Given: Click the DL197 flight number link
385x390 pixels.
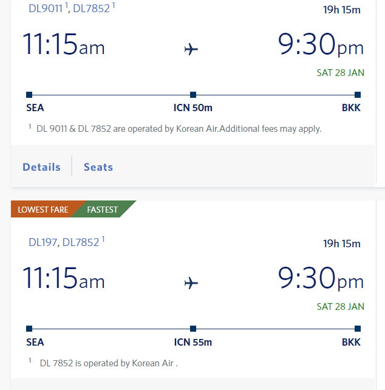Looking at the screenshot, I should point(43,242).
